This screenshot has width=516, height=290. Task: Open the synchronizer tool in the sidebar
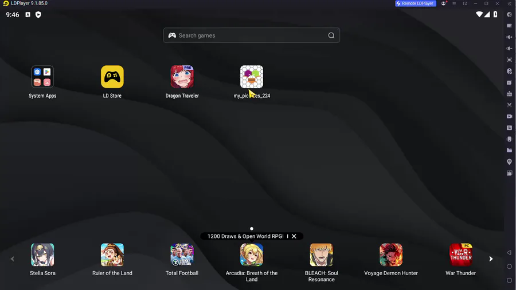(510, 128)
